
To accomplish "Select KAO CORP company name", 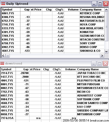I will click(84, 107).
